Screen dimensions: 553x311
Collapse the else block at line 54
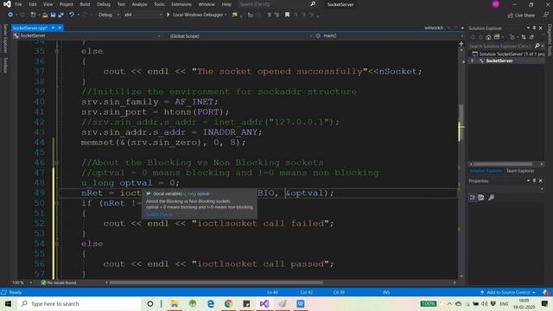pyautogui.click(x=57, y=244)
